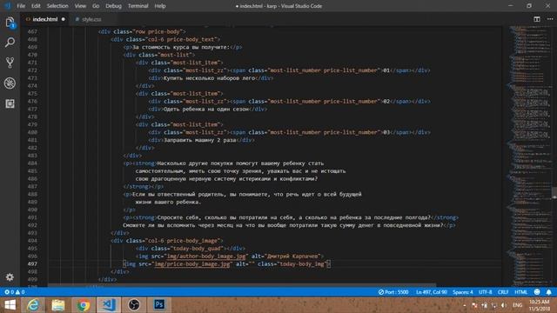Click the VS Code logo icon in title bar
The height and width of the screenshot is (313, 557).
point(8,6)
